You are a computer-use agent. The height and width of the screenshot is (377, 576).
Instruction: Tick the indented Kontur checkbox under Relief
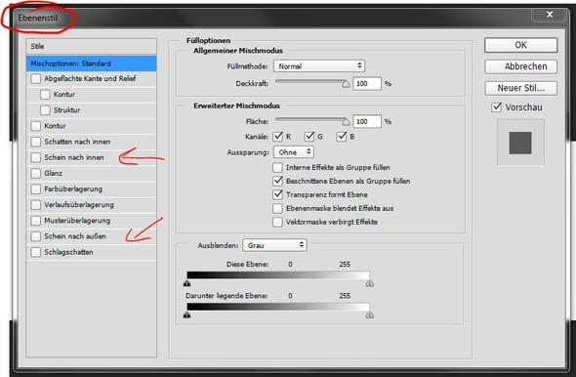(x=45, y=95)
